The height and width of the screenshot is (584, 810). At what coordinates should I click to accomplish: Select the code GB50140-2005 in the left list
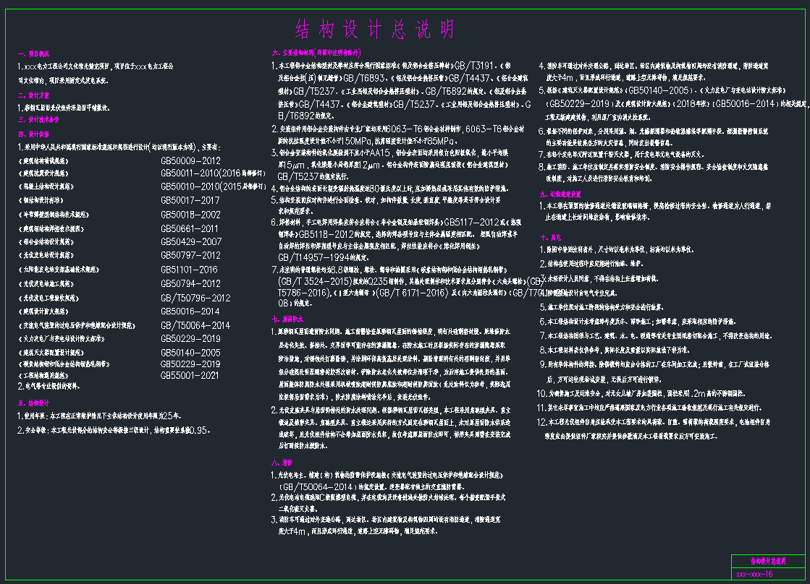point(190,352)
